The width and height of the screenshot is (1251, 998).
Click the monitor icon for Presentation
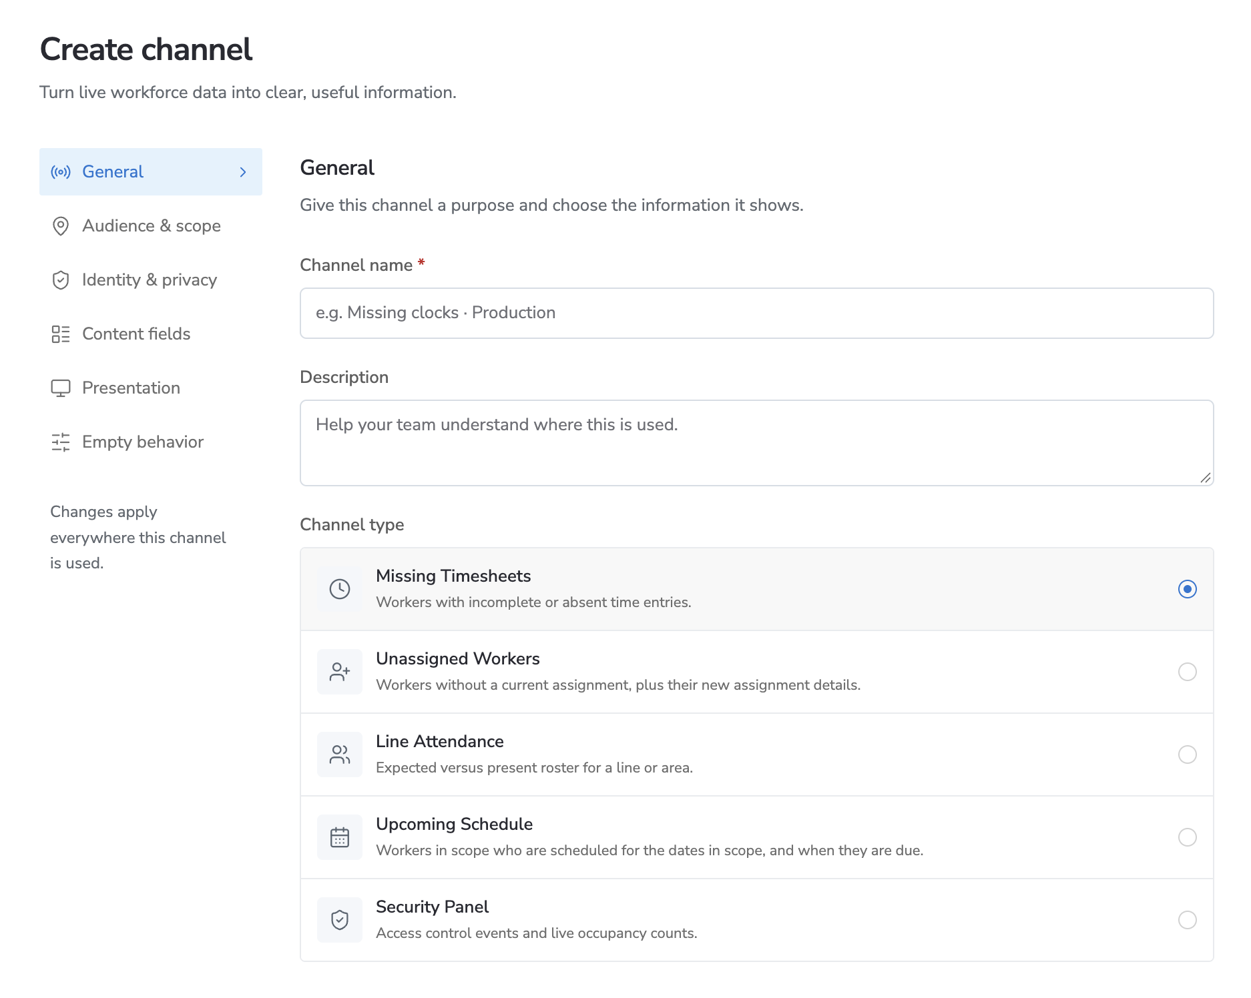(x=61, y=388)
